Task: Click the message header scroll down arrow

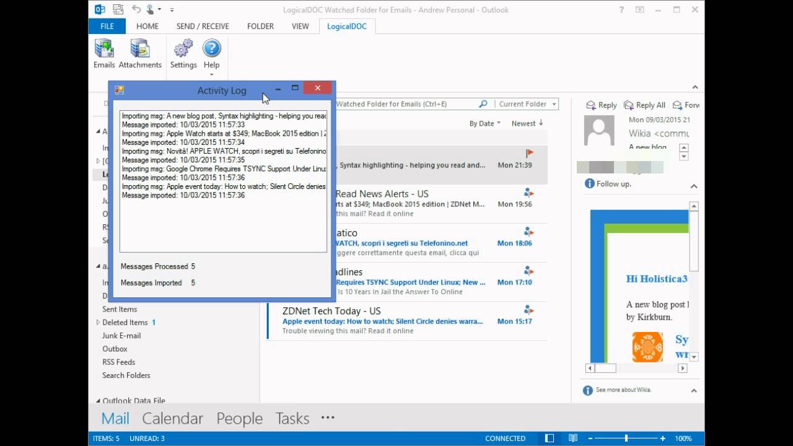Action: click(684, 157)
